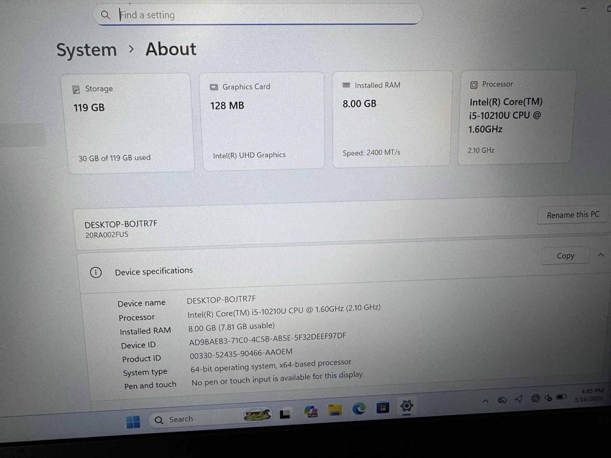Click the 'Device name' label

point(142,303)
